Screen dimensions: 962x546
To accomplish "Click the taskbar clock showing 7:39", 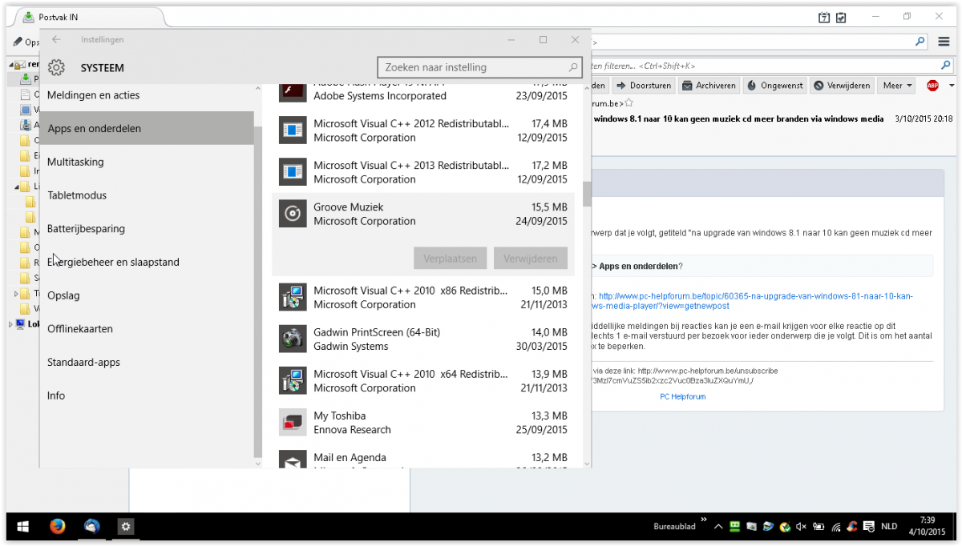I will (927, 527).
